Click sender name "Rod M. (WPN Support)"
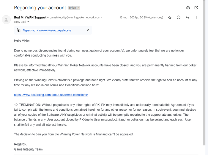Image resolution: width=208 pixels, height=155 pixels. (31, 18)
